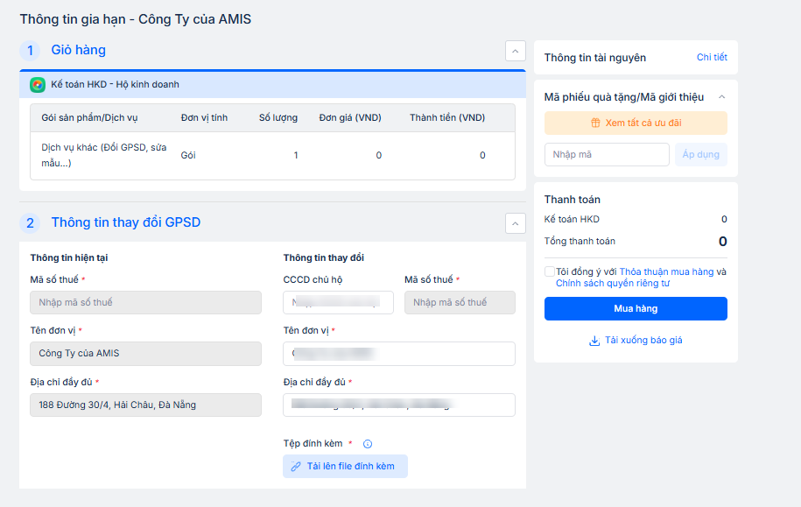Click the Áp dụng code button
The width and height of the screenshot is (801, 507).
point(700,155)
